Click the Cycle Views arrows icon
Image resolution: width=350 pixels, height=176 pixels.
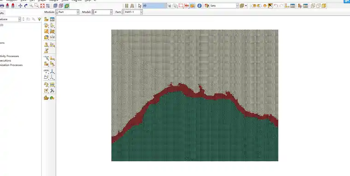coord(48,6)
